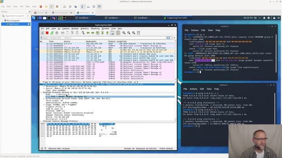282x158 pixels.
Task: Go forward with the green right arrow
Action: click(93, 33)
